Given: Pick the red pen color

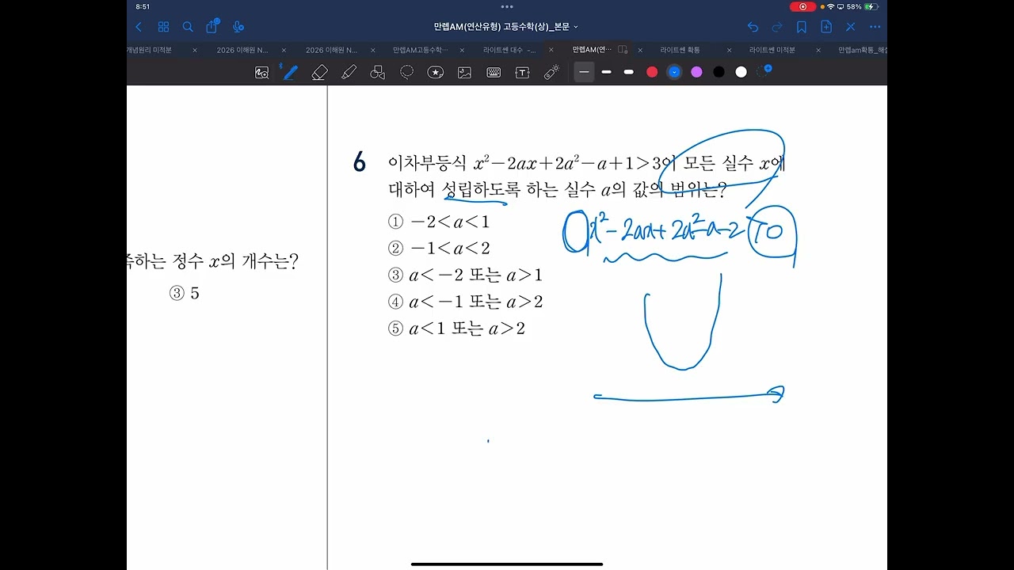Looking at the screenshot, I should (x=652, y=72).
